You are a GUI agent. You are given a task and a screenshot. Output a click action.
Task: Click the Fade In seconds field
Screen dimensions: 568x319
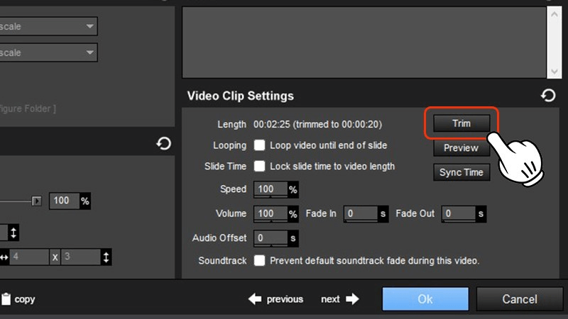(360, 213)
